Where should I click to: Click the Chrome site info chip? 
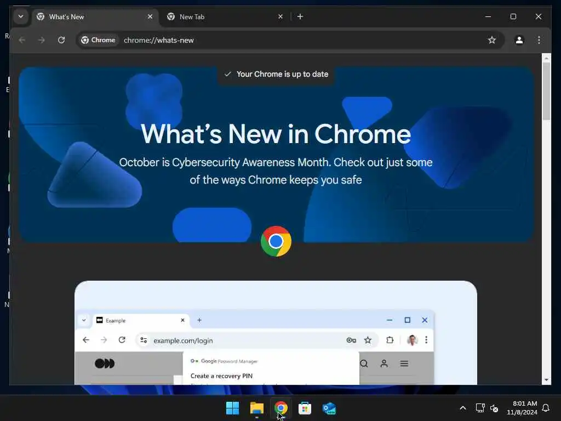point(98,40)
